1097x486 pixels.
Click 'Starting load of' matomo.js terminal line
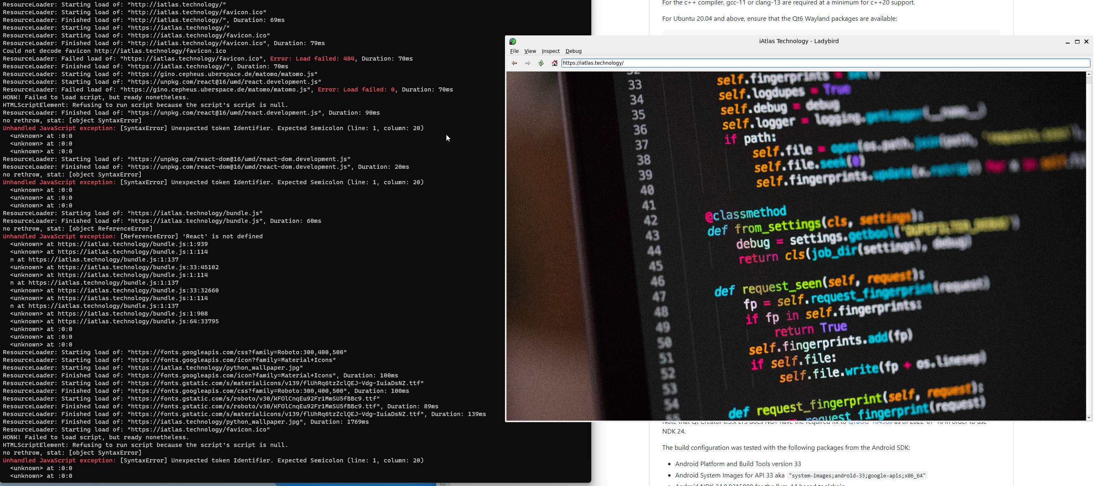[x=160, y=74]
